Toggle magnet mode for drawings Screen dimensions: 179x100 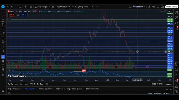tap(3, 57)
